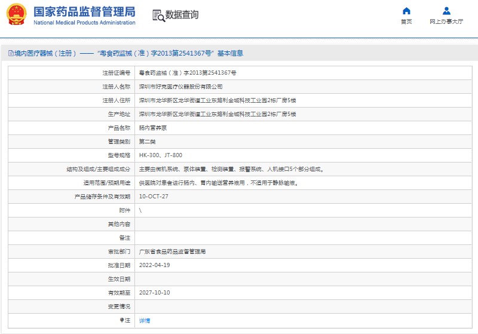Viewport: 478px width, 334px height.
Task: Click the 产品储存条件及有效期 label
Action: tap(102, 197)
